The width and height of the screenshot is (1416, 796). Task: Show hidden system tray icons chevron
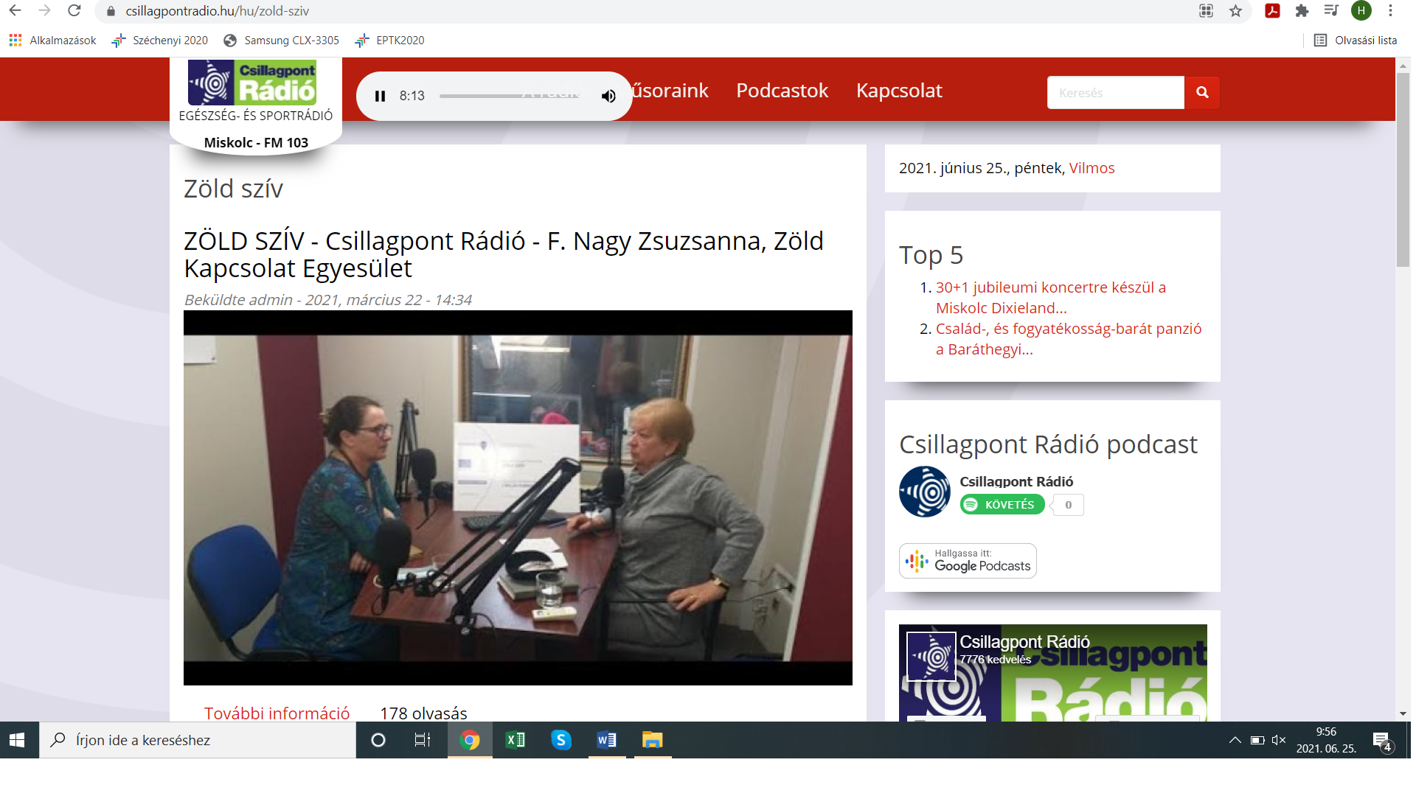[1235, 740]
